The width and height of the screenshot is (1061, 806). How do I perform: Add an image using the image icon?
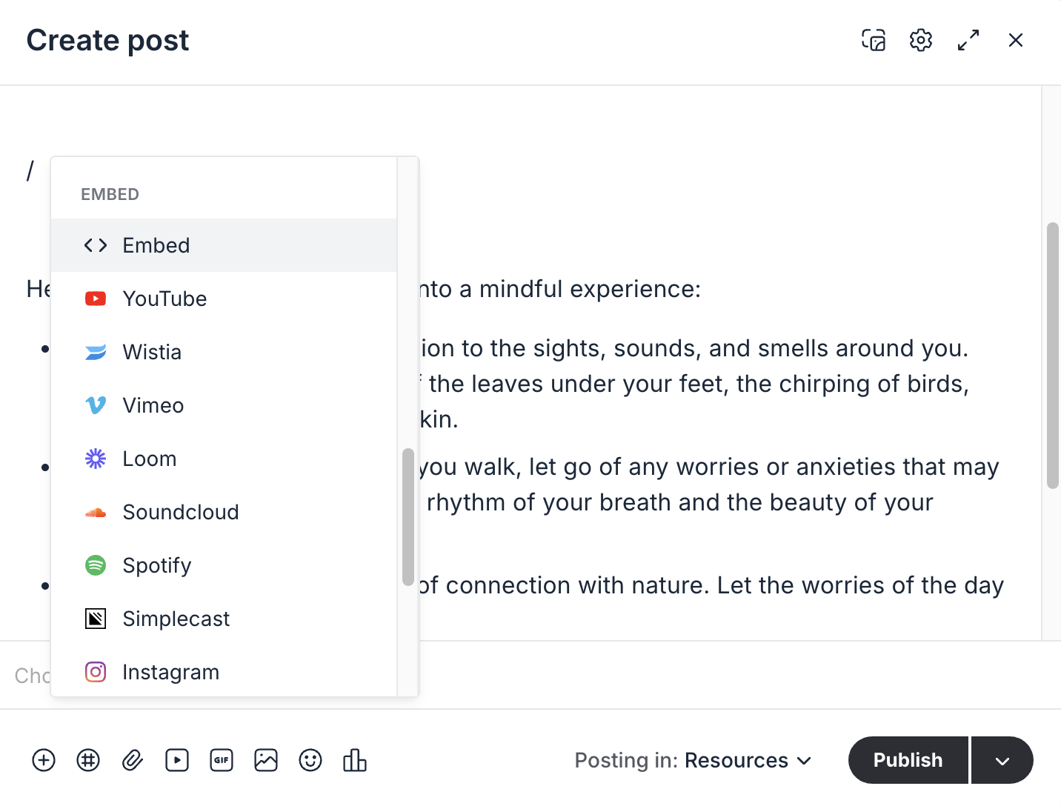(x=266, y=760)
